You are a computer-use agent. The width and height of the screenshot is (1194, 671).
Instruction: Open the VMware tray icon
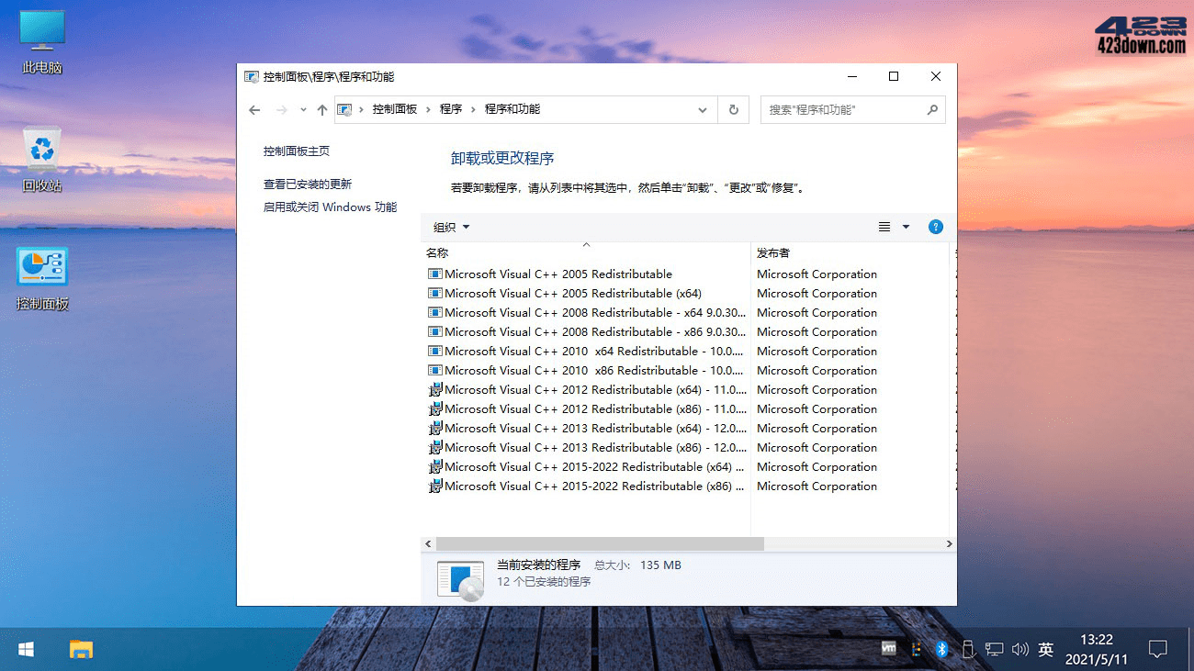[x=888, y=649]
